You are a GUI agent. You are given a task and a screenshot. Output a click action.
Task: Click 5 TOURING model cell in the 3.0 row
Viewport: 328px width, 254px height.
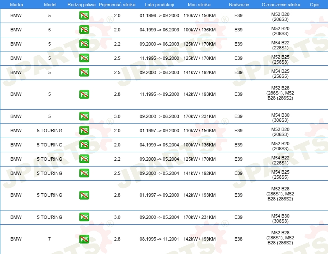pos(49,217)
